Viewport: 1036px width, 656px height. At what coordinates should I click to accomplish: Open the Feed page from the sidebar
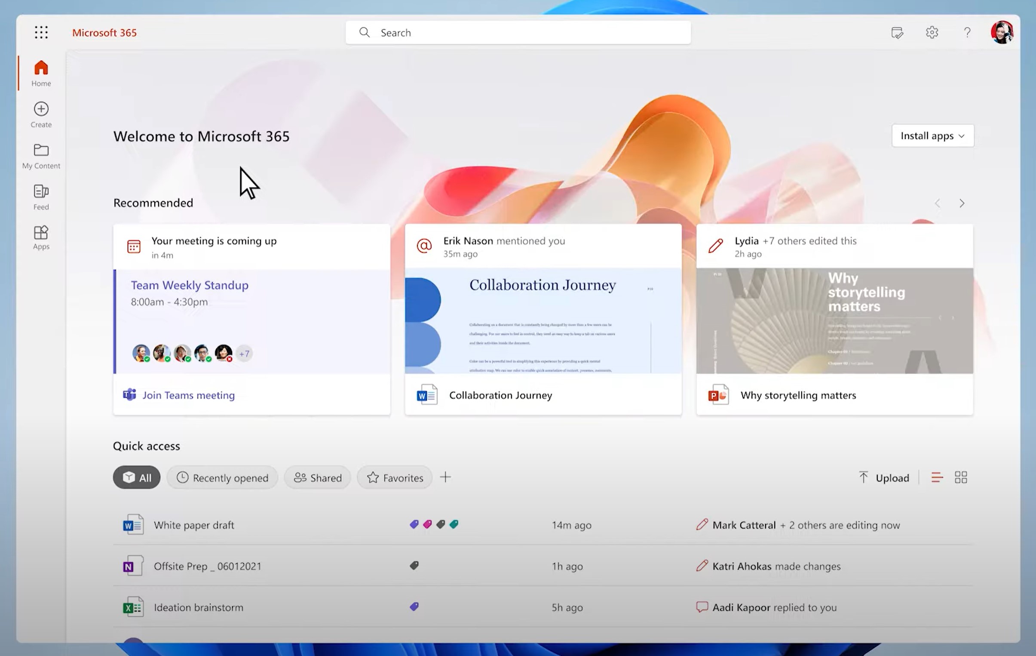(41, 197)
